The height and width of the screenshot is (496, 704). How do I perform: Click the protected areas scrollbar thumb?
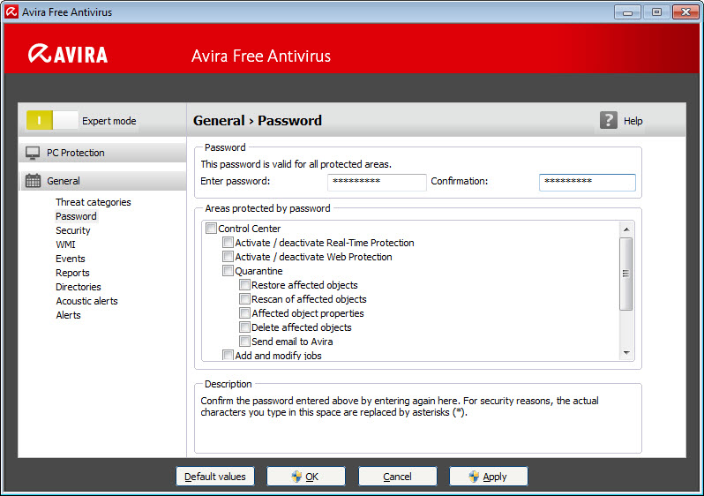pyautogui.click(x=625, y=274)
